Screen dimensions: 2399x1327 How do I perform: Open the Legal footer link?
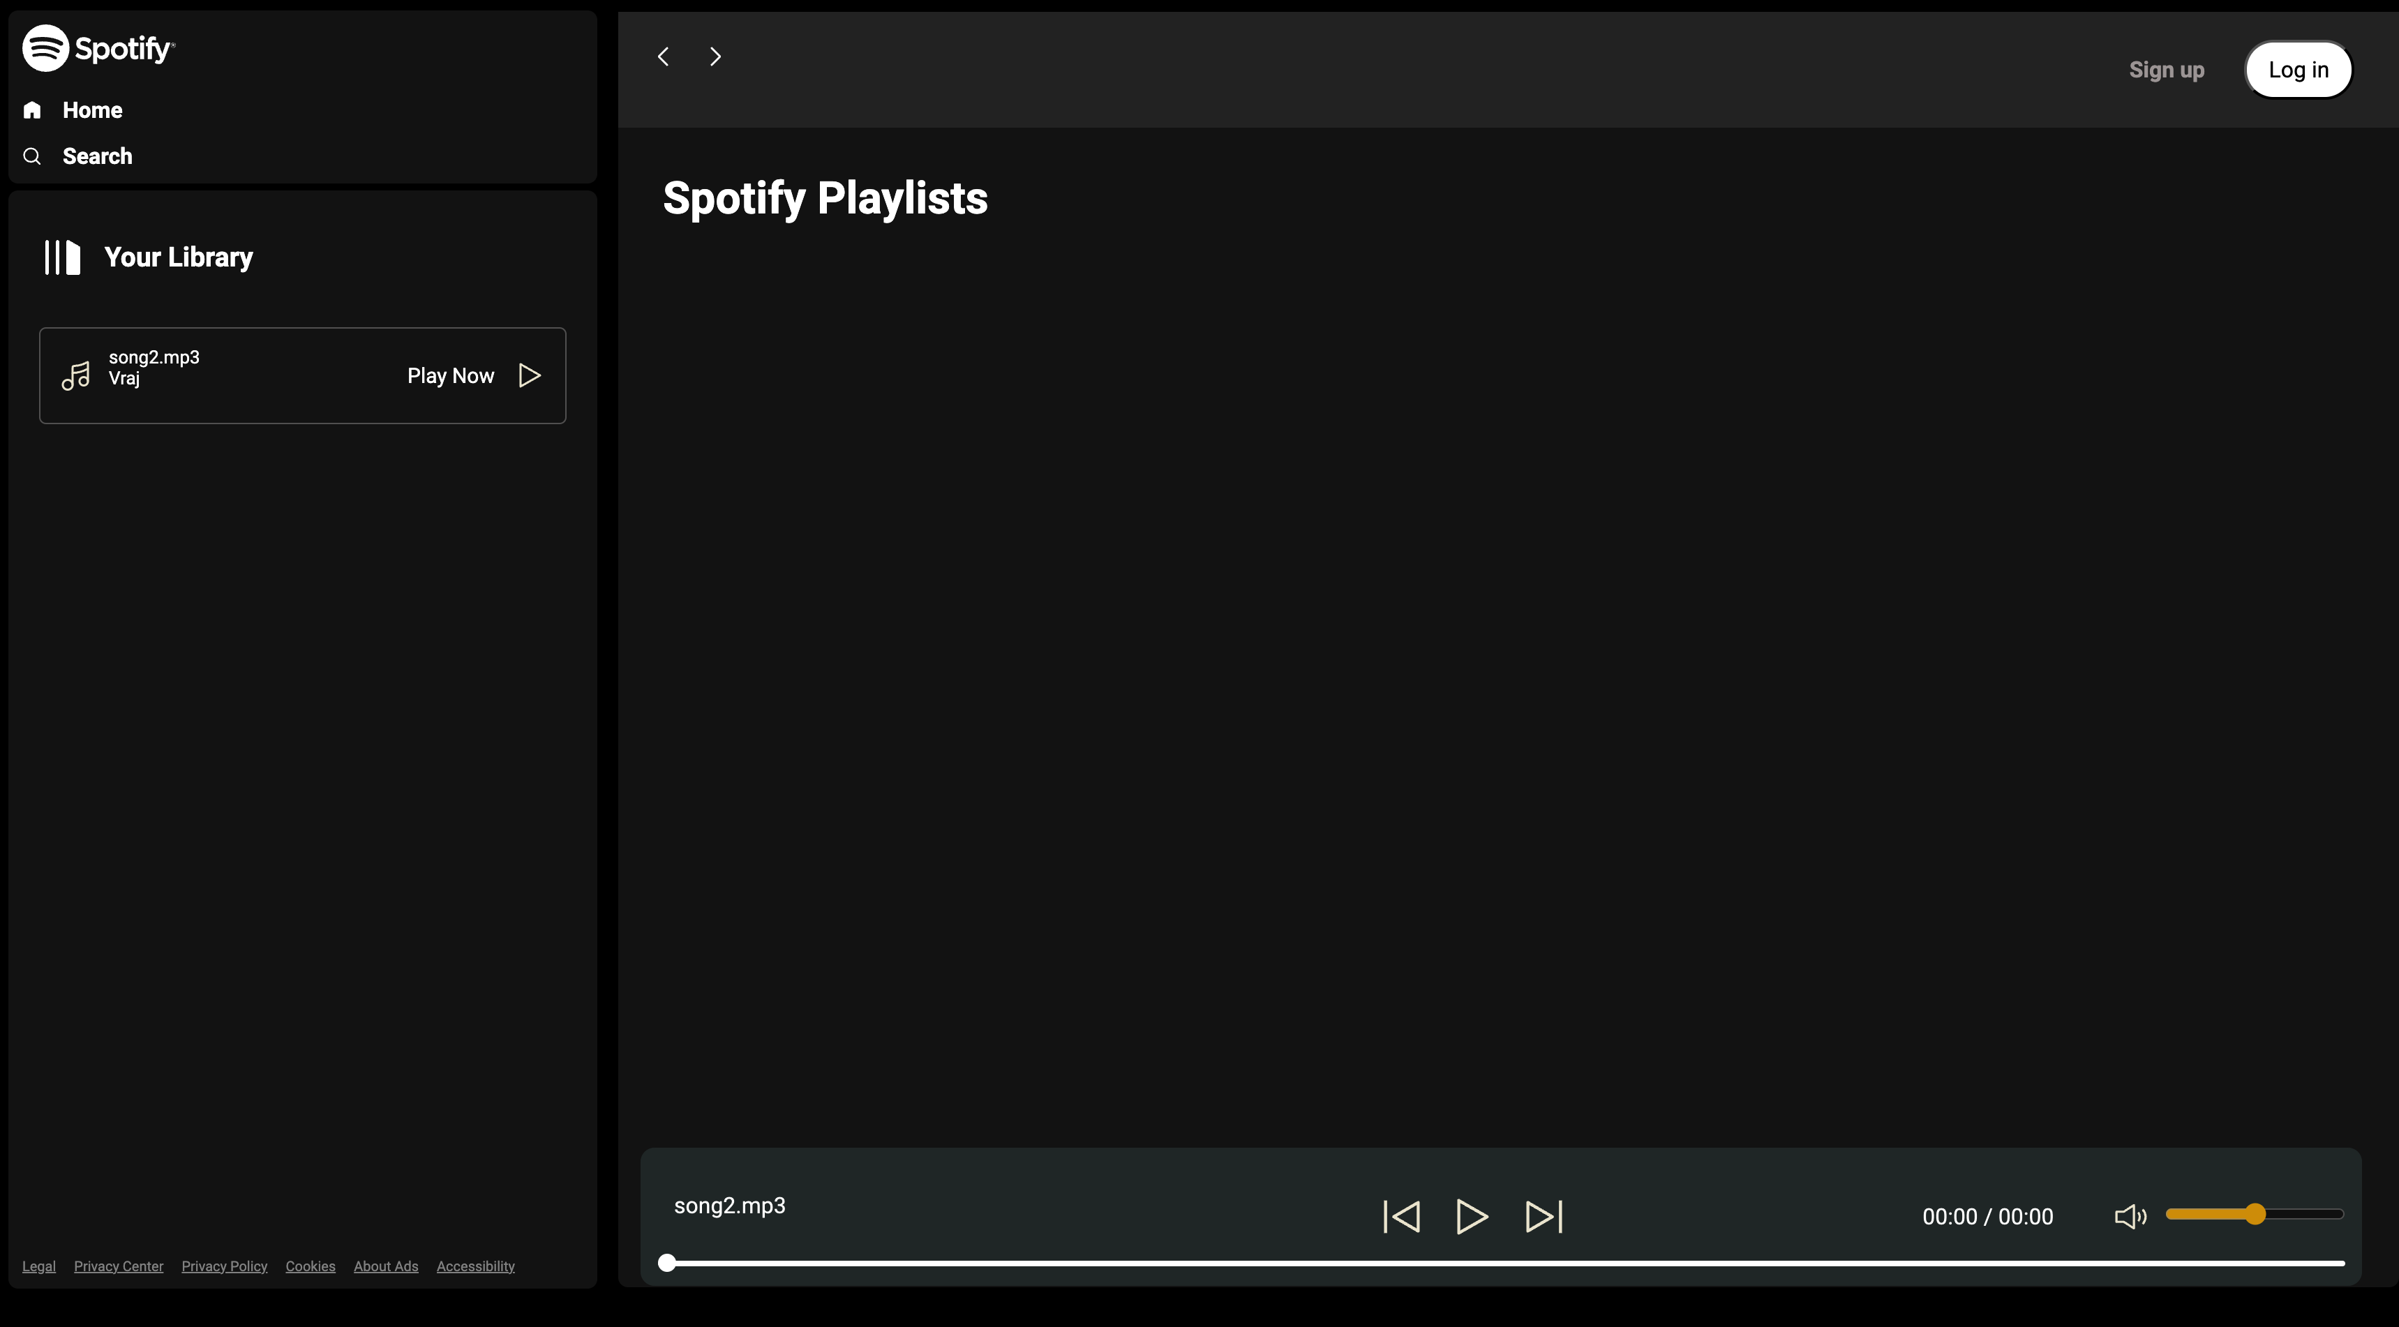tap(39, 1266)
